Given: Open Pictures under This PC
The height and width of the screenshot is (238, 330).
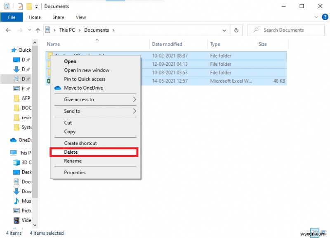Looking at the screenshot, I should (22, 210).
